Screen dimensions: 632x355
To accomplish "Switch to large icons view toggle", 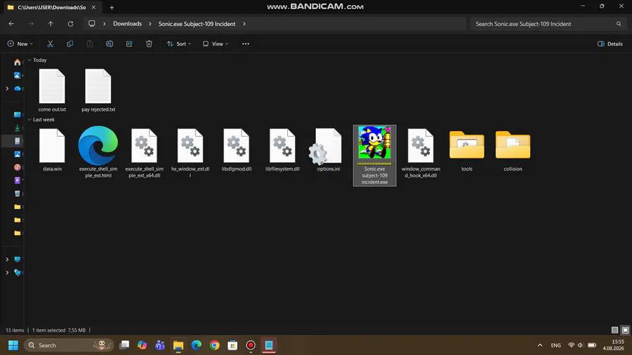I will [x=625, y=330].
